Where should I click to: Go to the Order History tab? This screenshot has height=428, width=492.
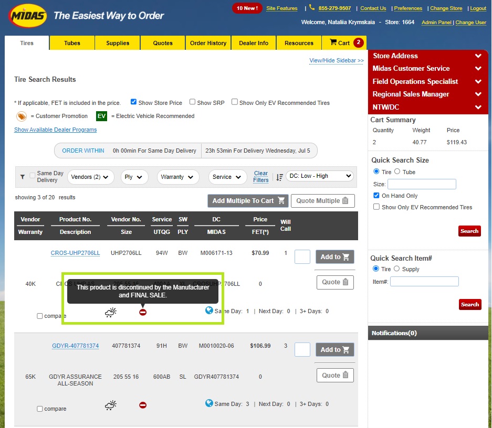tap(208, 43)
